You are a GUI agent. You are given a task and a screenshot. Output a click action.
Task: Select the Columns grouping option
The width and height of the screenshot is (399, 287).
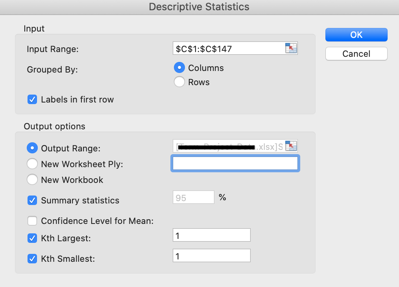(x=179, y=68)
